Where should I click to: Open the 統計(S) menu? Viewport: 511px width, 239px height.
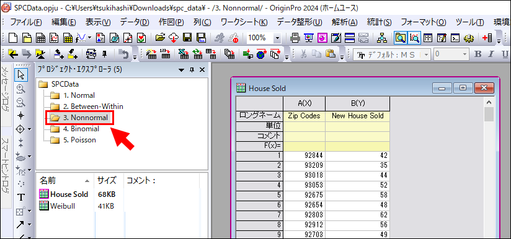click(379, 22)
